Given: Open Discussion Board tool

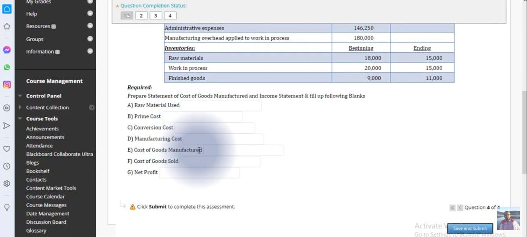Looking at the screenshot, I should coord(46,222).
